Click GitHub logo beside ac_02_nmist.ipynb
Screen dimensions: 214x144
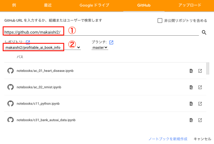pyautogui.click(x=11, y=87)
